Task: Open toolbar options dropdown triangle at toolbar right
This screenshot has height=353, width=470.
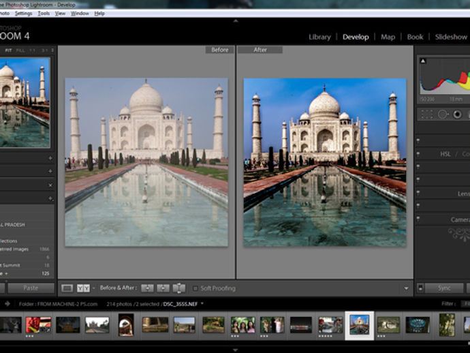Action: [406, 288]
